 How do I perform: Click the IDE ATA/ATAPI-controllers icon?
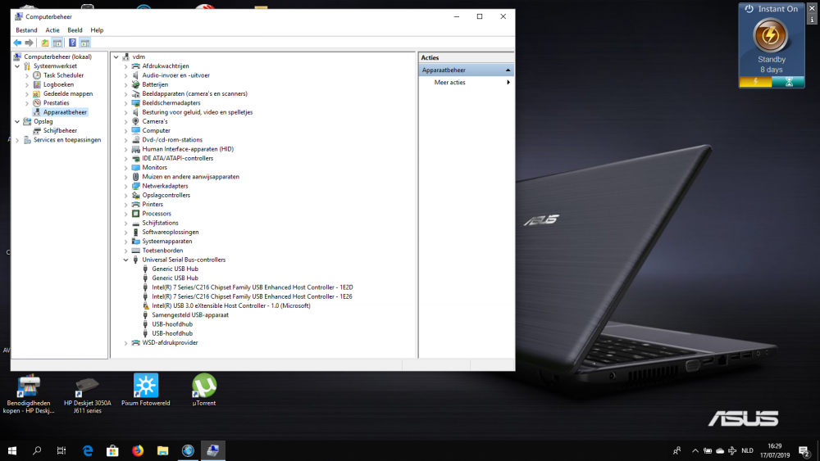coord(135,158)
